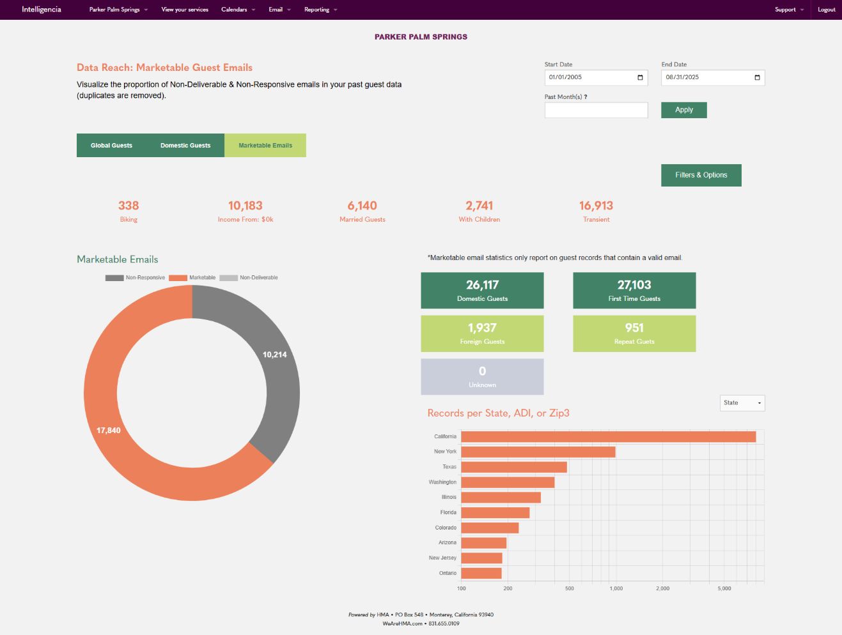Open the Calendars menu
This screenshot has height=635, width=842.
tap(238, 10)
